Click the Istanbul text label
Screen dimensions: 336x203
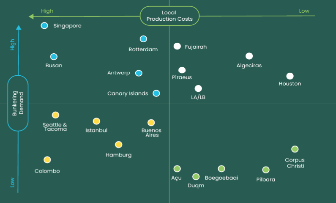pyautogui.click(x=96, y=130)
